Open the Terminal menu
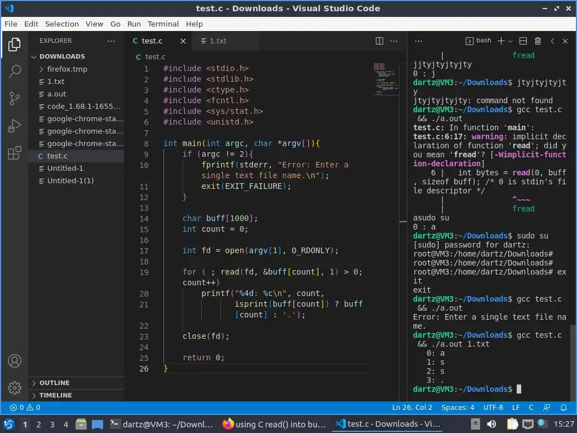This screenshot has width=577, height=433. 163,24
